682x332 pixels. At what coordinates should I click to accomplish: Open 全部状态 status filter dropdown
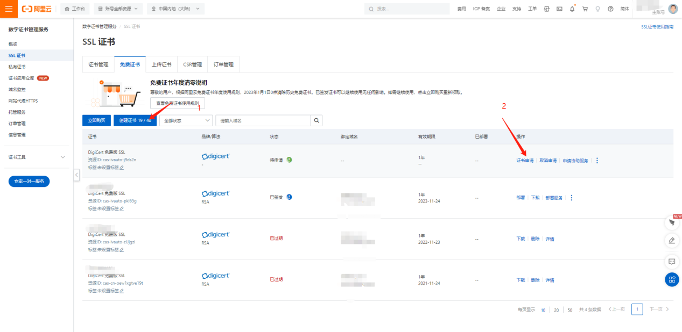185,120
